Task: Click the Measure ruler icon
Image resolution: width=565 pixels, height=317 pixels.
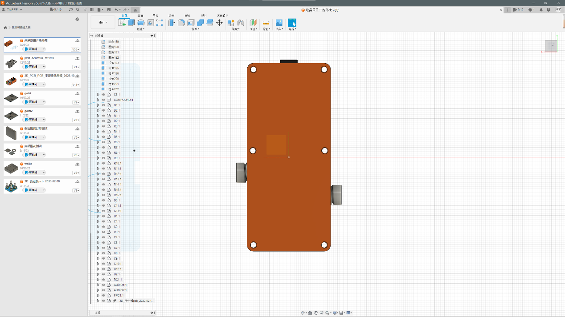Action: pyautogui.click(x=266, y=23)
